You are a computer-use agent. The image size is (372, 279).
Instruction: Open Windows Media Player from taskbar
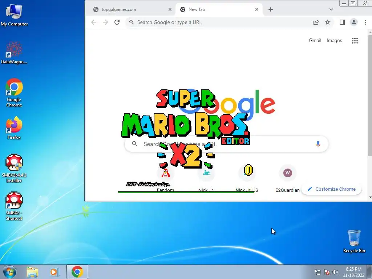pyautogui.click(x=54, y=272)
